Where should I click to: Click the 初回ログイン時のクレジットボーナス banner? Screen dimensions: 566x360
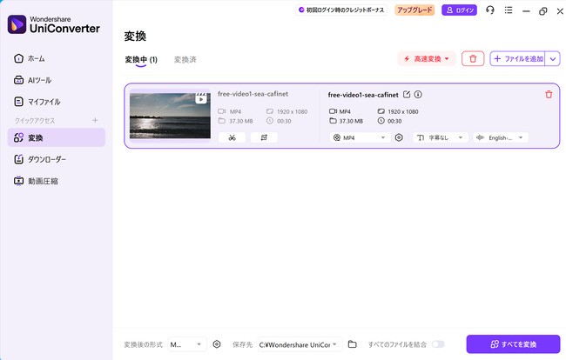click(341, 10)
